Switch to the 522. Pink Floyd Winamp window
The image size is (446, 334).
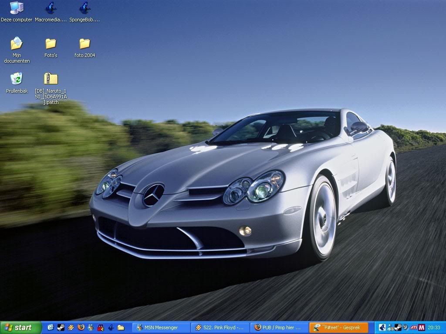click(220, 328)
